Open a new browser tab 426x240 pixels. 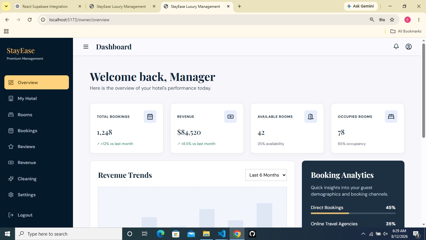click(x=240, y=6)
